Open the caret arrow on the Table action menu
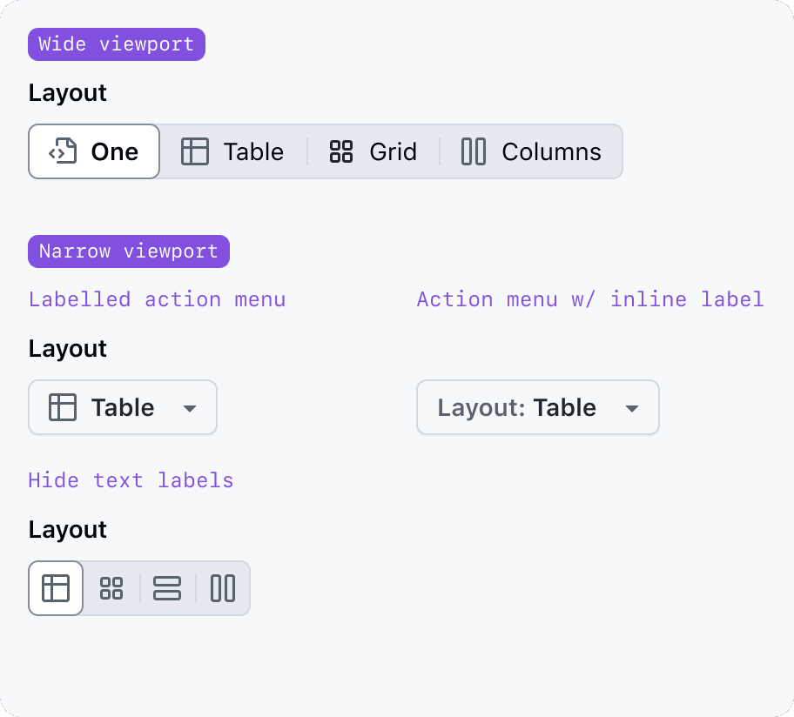Image resolution: width=794 pixels, height=717 pixels. pyautogui.click(x=190, y=408)
